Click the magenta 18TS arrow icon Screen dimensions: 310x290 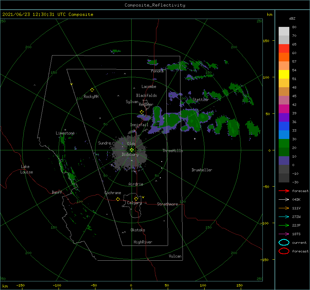click(x=284, y=234)
